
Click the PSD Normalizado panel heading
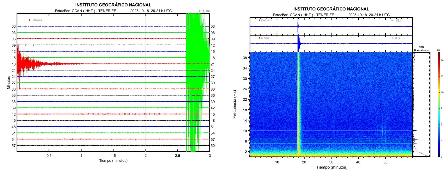(x=421, y=49)
